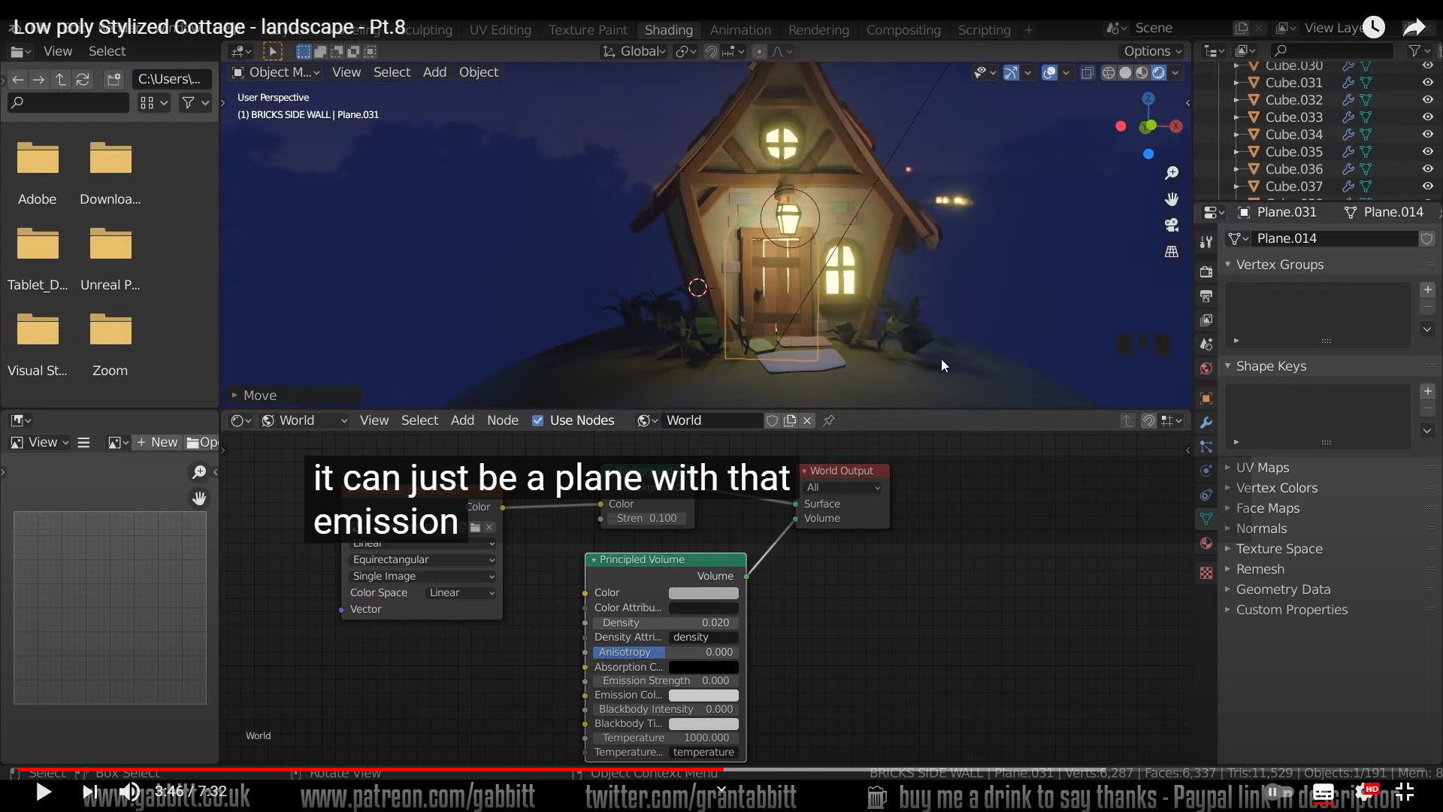The image size is (1443, 812).
Task: Open World properties globe tab
Action: point(1206,368)
